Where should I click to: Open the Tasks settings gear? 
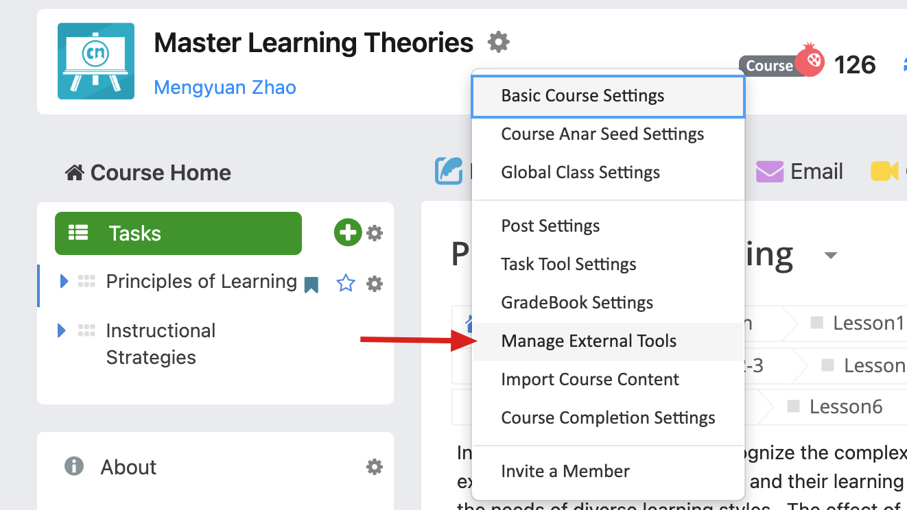375,233
